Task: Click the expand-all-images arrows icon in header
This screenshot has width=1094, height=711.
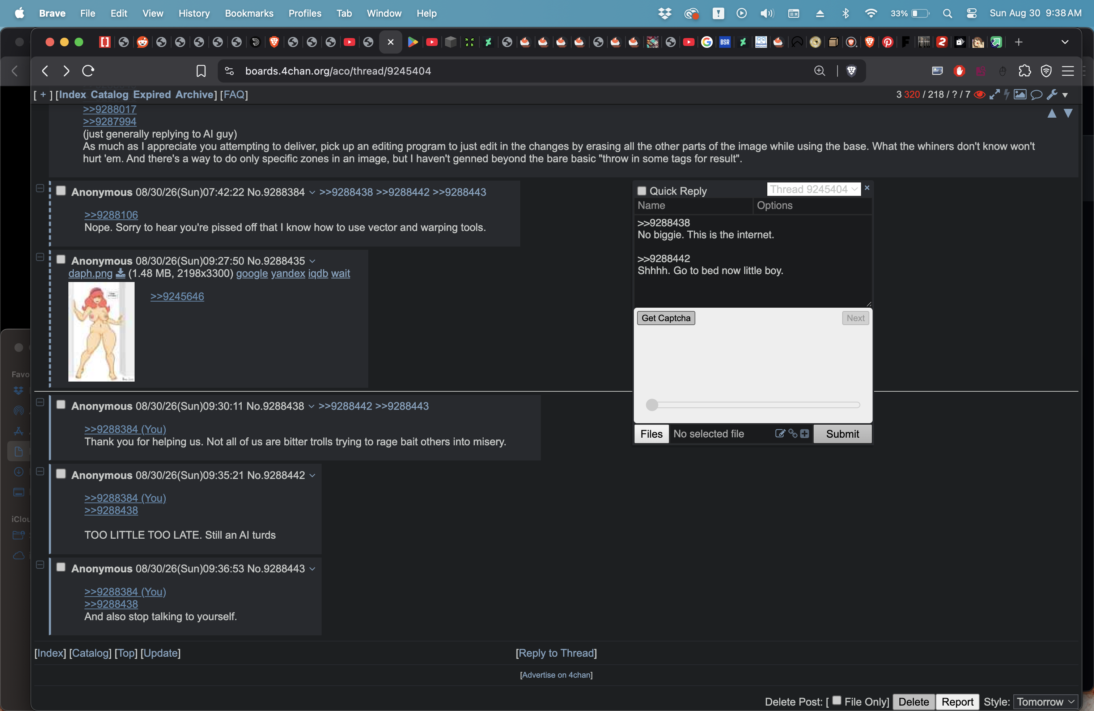Action: [994, 95]
